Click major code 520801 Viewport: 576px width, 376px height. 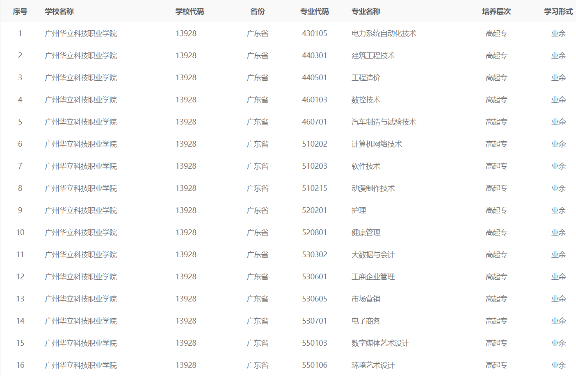pyautogui.click(x=315, y=233)
